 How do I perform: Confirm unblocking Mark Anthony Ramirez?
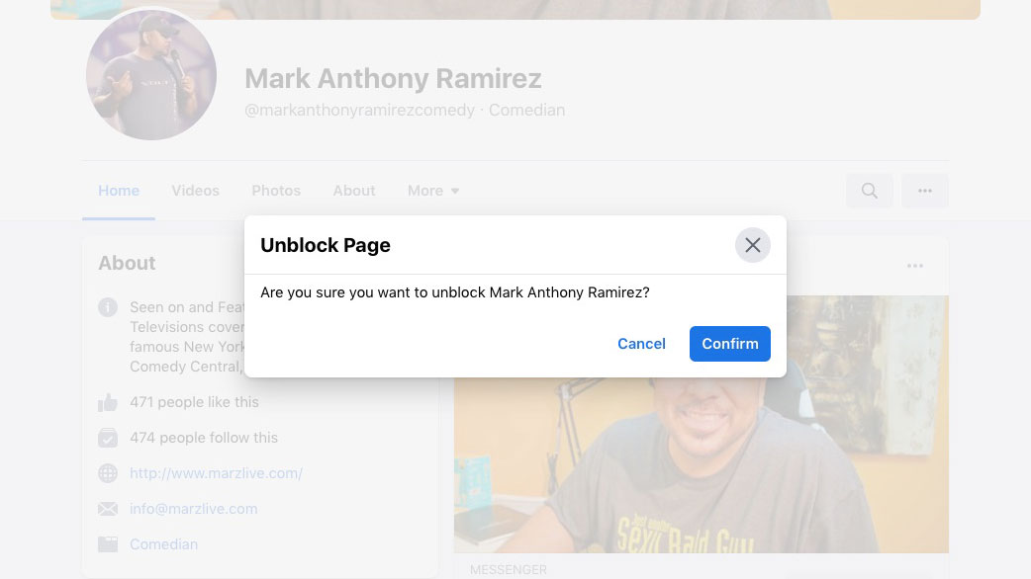coord(730,343)
